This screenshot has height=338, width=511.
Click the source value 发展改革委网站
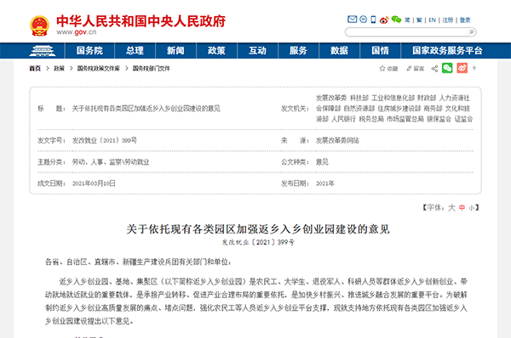(337, 140)
